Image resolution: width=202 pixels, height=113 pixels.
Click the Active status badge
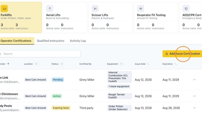coord(57,96)
